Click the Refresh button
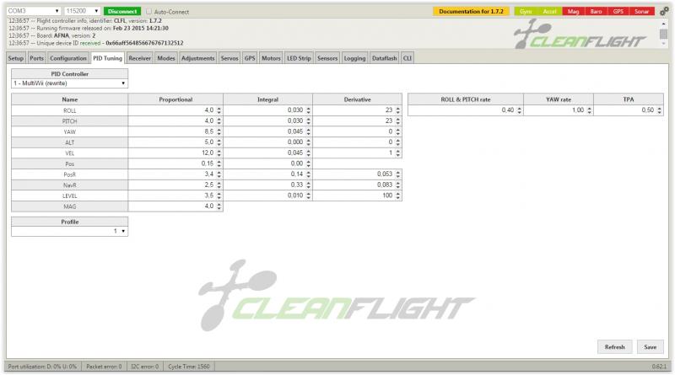 615,347
